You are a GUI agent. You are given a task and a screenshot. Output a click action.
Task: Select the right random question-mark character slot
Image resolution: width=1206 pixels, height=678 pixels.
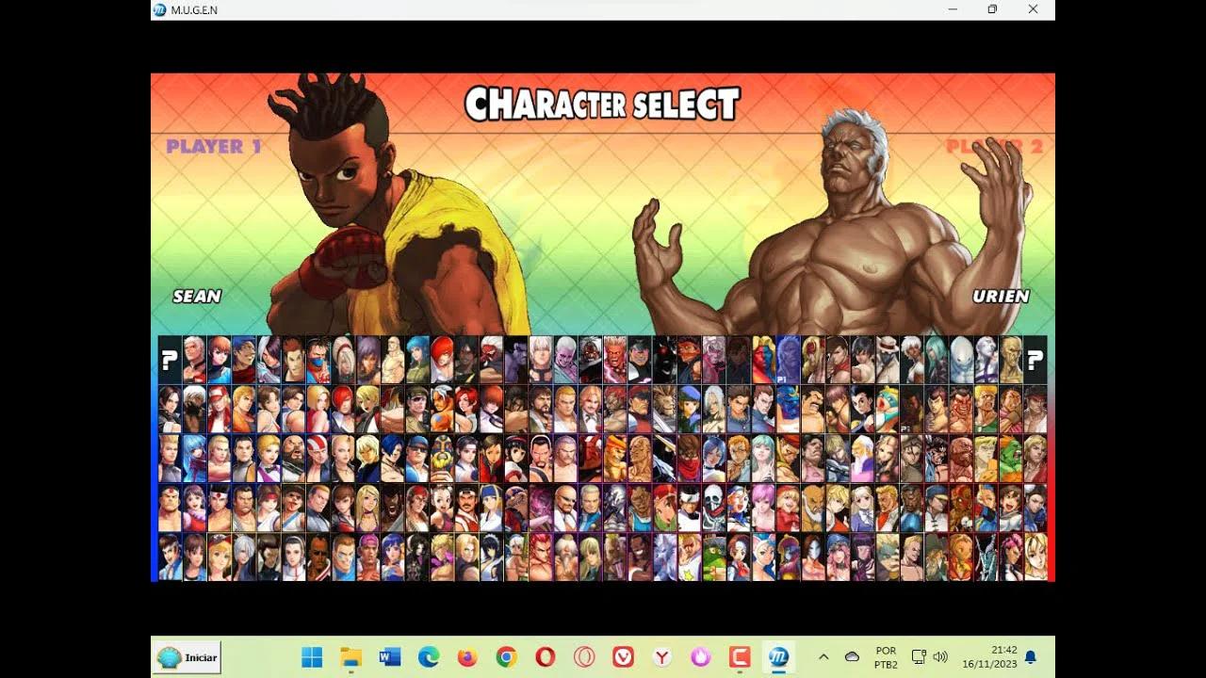tap(1035, 360)
